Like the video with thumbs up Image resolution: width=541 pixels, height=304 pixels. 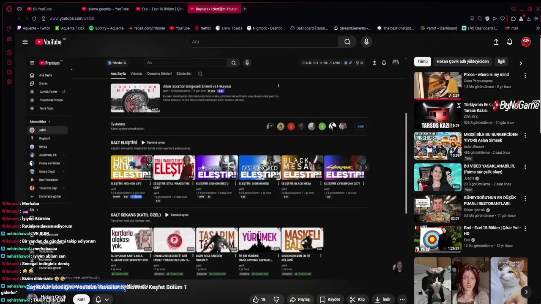pos(259,299)
